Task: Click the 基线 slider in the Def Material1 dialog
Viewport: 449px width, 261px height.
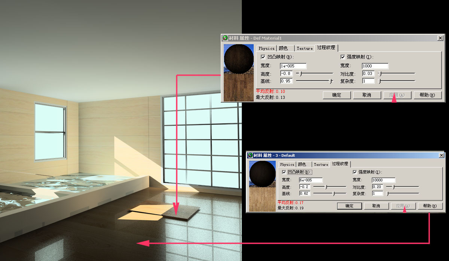Action: (x=314, y=81)
